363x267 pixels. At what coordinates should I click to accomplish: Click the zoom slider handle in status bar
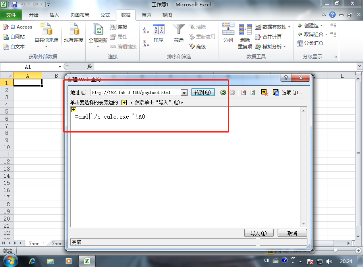335,251
